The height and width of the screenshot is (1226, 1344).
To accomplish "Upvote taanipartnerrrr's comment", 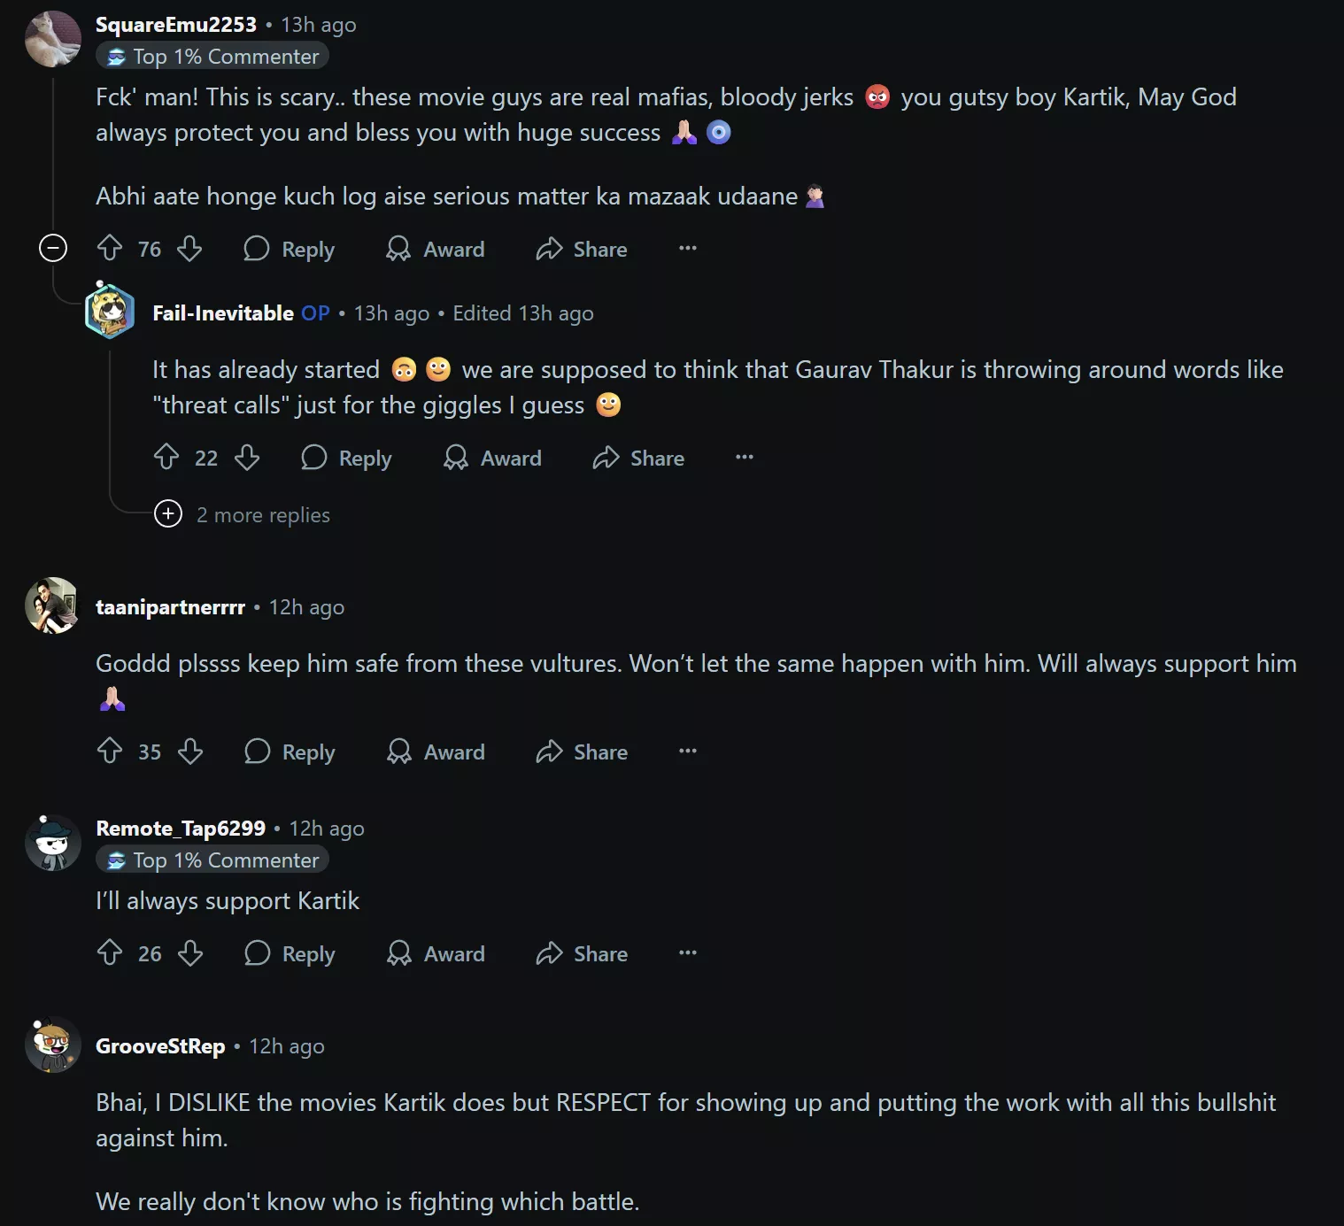I will click(110, 752).
